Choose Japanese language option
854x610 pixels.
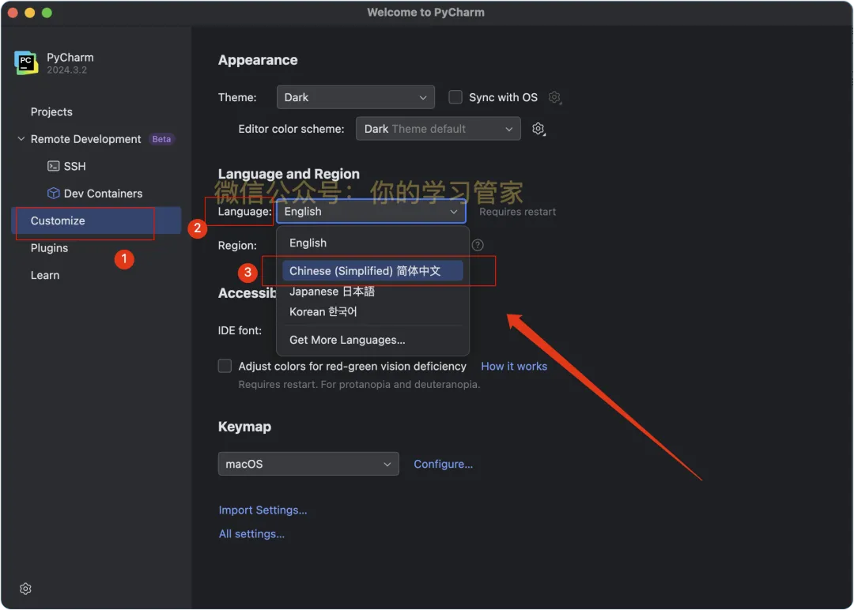click(372, 291)
